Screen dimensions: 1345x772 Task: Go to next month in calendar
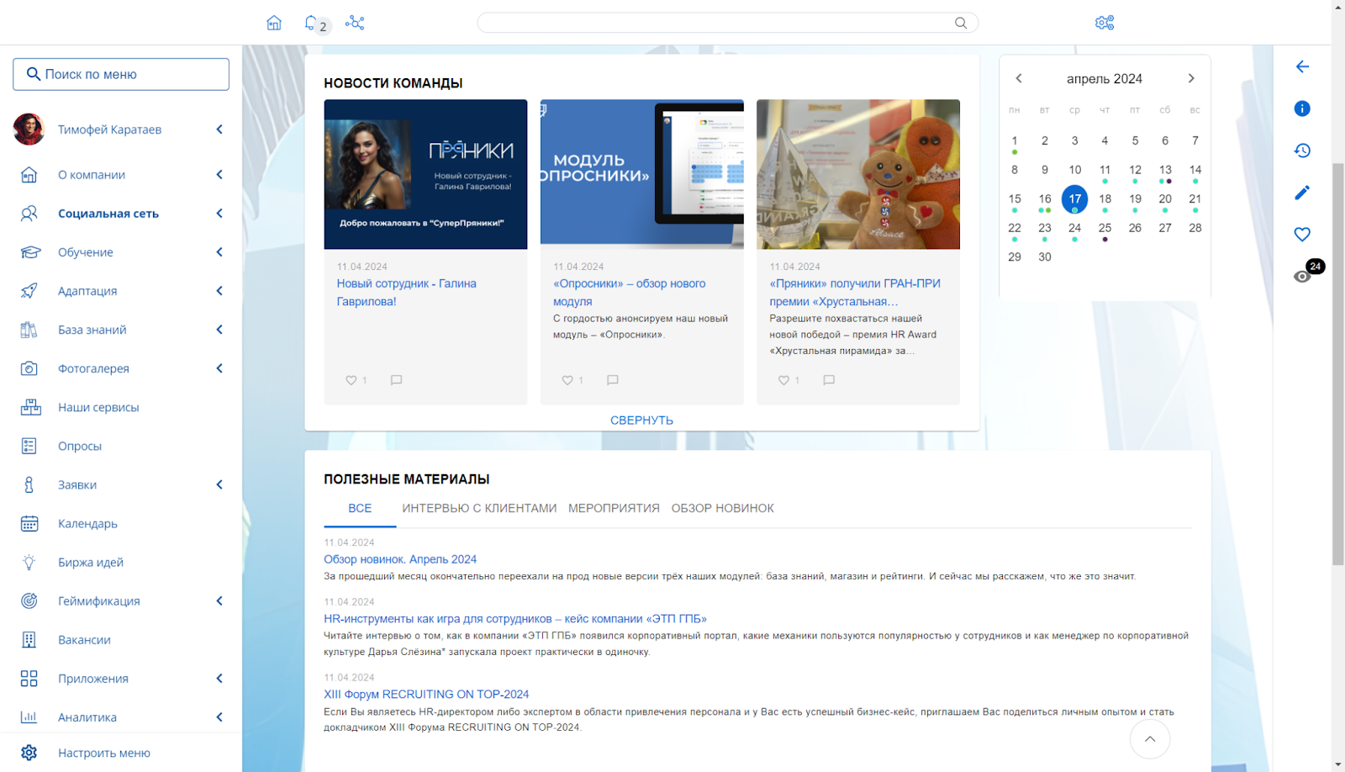tap(1191, 78)
